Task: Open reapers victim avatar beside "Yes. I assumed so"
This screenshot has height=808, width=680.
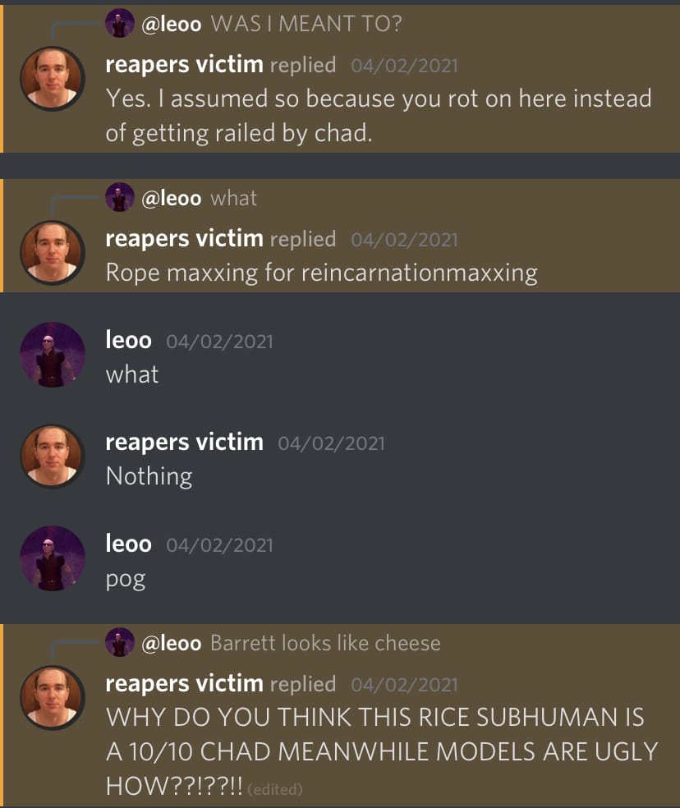Action: (x=52, y=77)
